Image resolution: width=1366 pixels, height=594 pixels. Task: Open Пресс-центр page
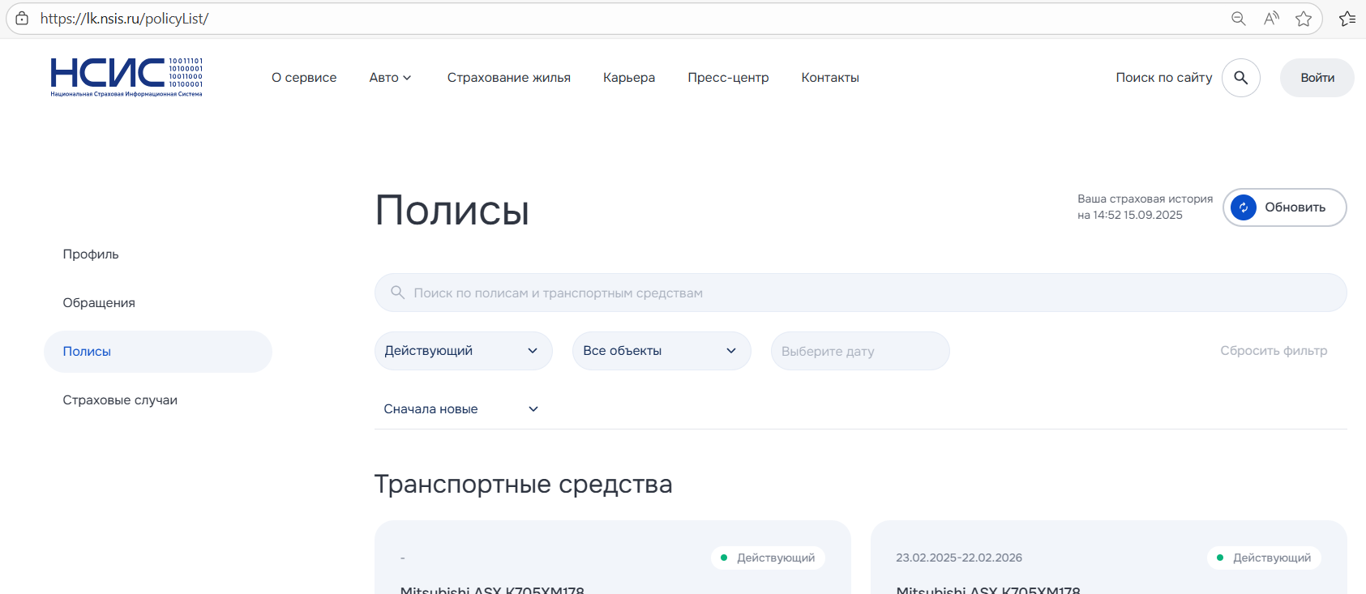point(728,78)
